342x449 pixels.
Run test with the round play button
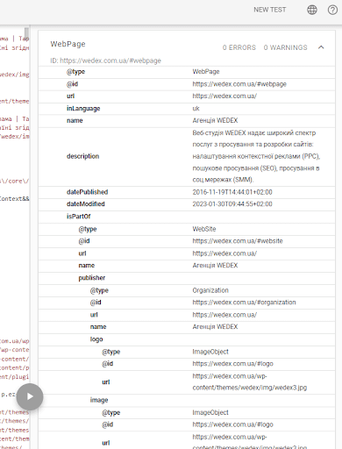point(30,396)
